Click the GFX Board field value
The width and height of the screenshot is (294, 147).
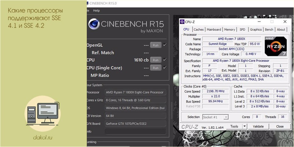point(135,124)
